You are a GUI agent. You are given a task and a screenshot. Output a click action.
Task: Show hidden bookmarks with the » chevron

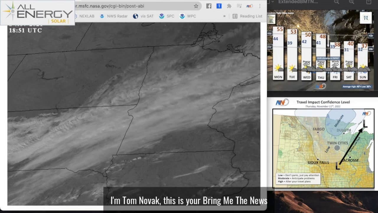pyautogui.click(x=224, y=16)
